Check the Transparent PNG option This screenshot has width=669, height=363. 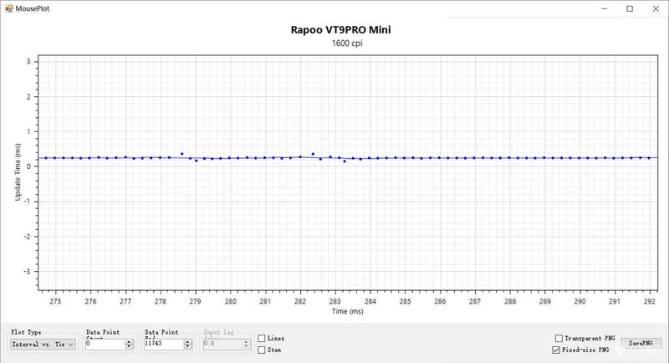[559, 338]
